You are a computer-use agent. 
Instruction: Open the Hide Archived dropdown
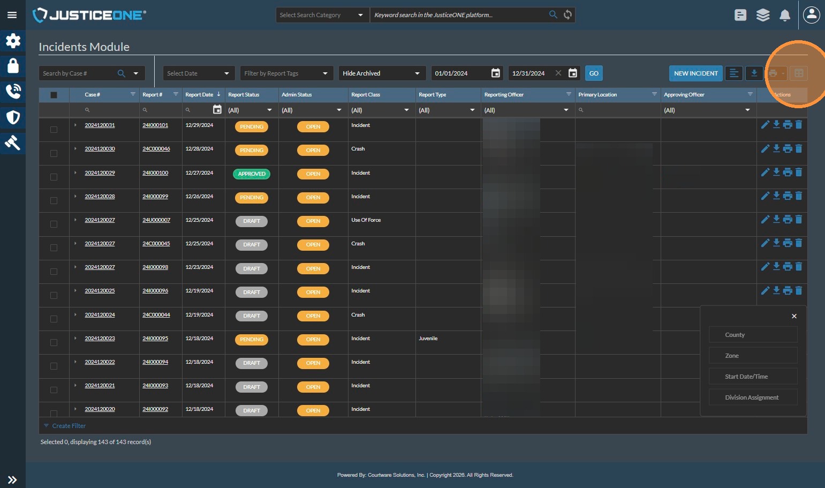(x=382, y=73)
